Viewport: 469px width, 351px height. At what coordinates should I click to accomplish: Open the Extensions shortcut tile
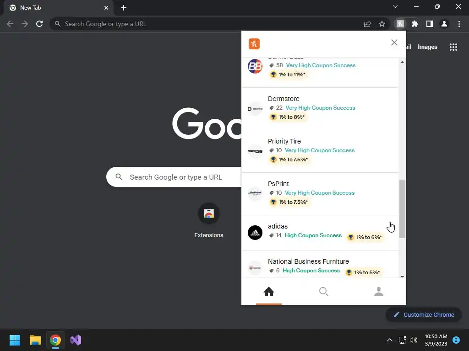[x=209, y=221]
